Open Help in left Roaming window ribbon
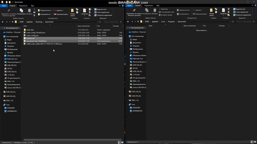 point(122,6)
